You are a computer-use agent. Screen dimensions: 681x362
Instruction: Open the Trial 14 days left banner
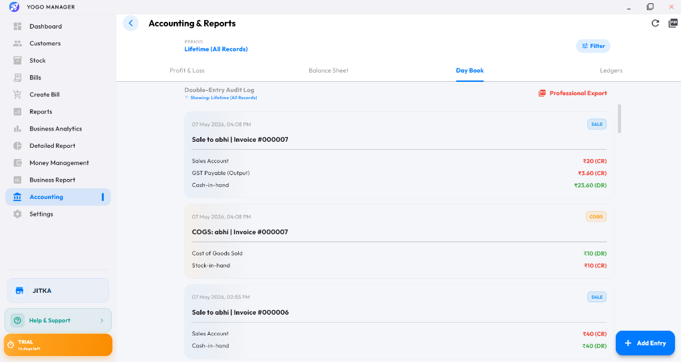59,345
